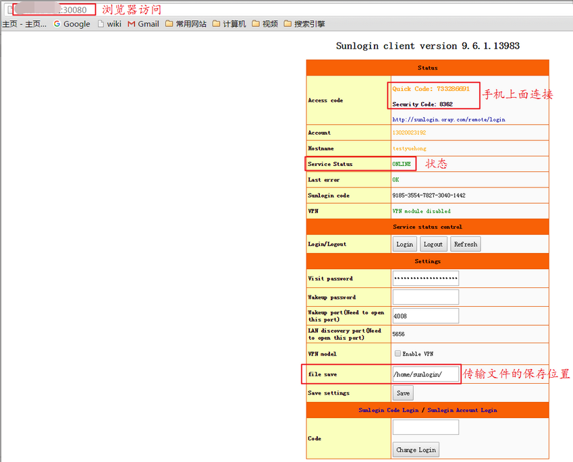Open the 搜索引擎 bookmark folder

tap(304, 24)
